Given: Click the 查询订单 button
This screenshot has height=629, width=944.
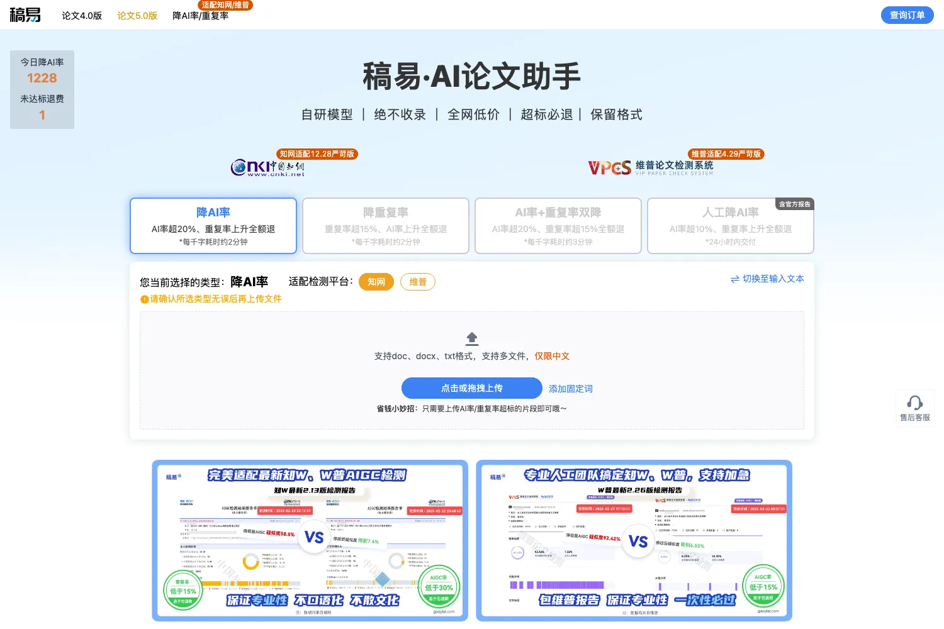Looking at the screenshot, I should [x=907, y=15].
